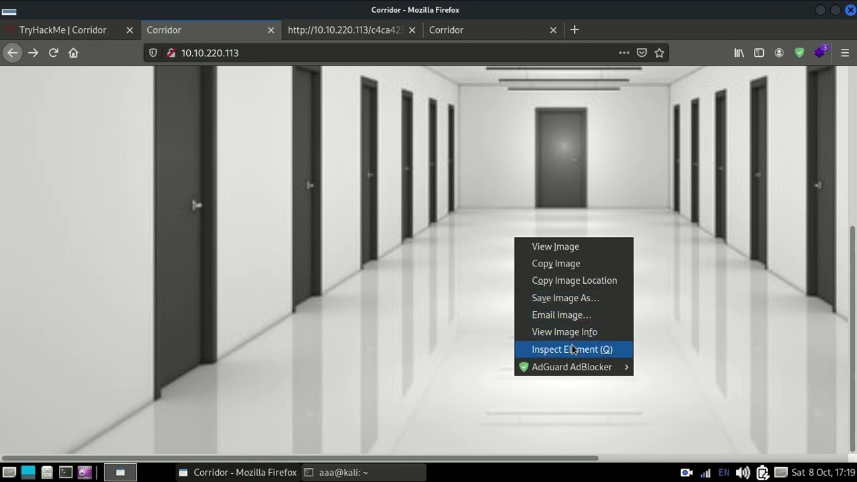Switch to the http://10.10.220.113/c4ca42 tab

[352, 30]
